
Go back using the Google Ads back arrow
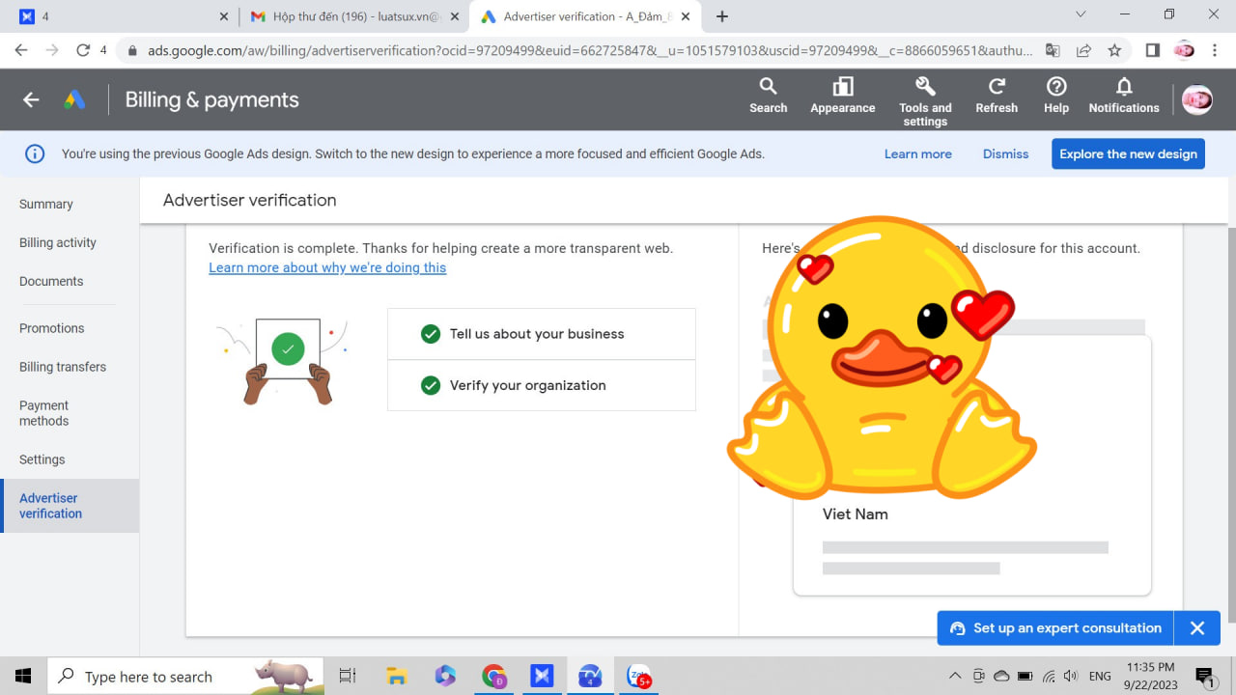(x=31, y=99)
